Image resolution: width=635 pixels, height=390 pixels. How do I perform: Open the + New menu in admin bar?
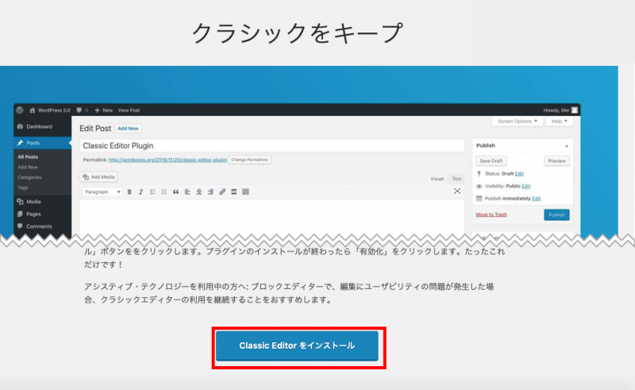104,110
